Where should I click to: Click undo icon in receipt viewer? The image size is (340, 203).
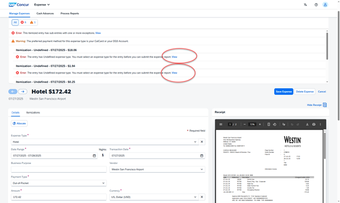click(292, 124)
